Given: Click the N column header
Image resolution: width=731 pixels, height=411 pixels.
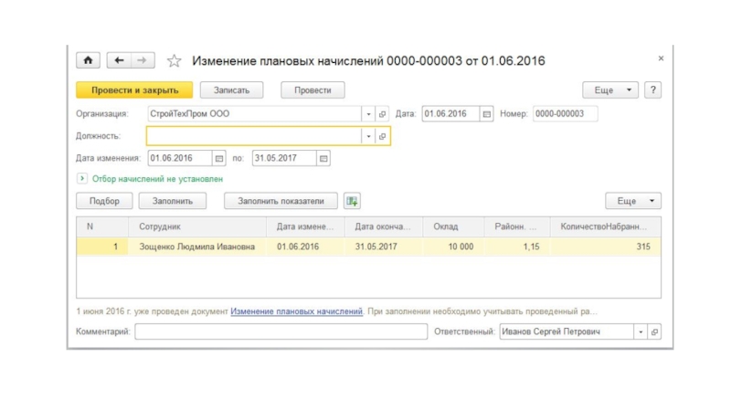Looking at the screenshot, I should tap(102, 227).
